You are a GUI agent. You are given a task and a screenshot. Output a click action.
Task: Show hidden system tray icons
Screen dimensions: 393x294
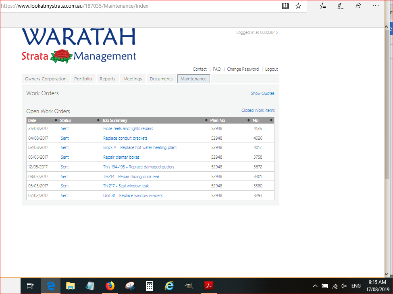[x=315, y=286]
